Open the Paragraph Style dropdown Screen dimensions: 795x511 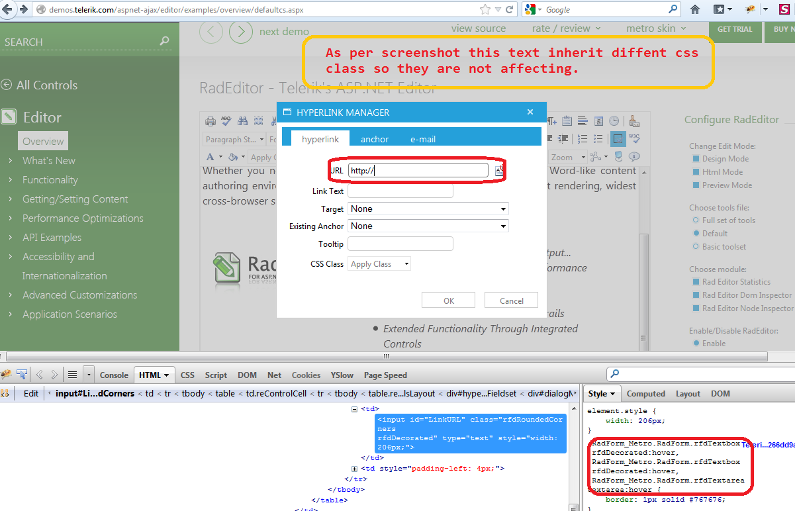(x=234, y=139)
